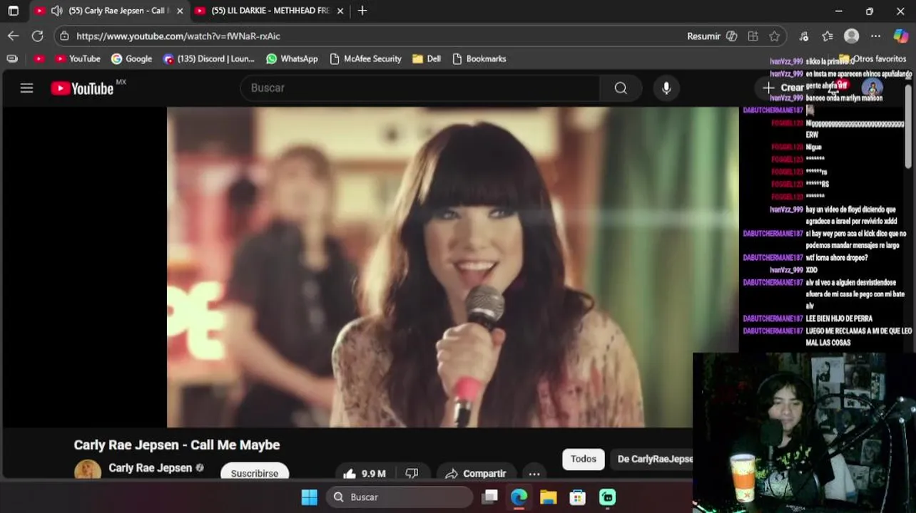
Task: Mute the Carly Rae Jepsen tab speaker icon
Action: click(x=56, y=11)
